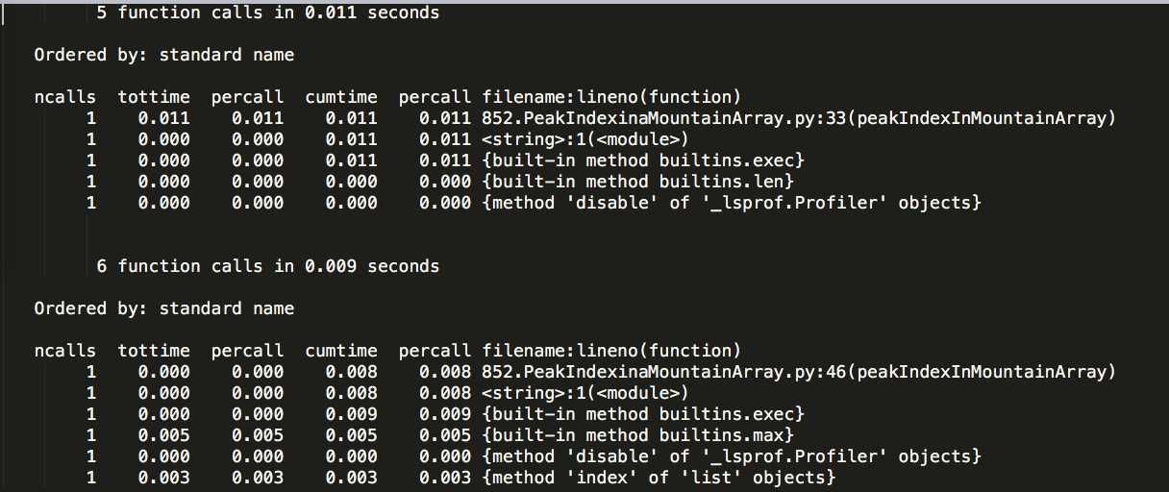Click the second 'cumtime' column header
Viewport: 1169px width, 492px height.
point(341,351)
